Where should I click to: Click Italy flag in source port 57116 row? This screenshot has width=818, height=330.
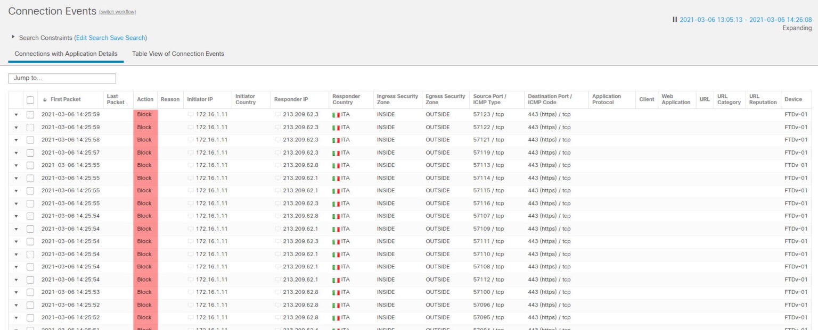click(336, 204)
